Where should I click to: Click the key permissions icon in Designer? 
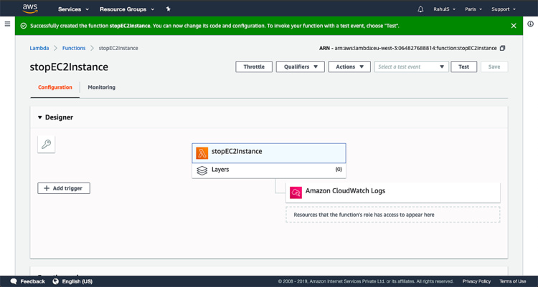pyautogui.click(x=46, y=144)
